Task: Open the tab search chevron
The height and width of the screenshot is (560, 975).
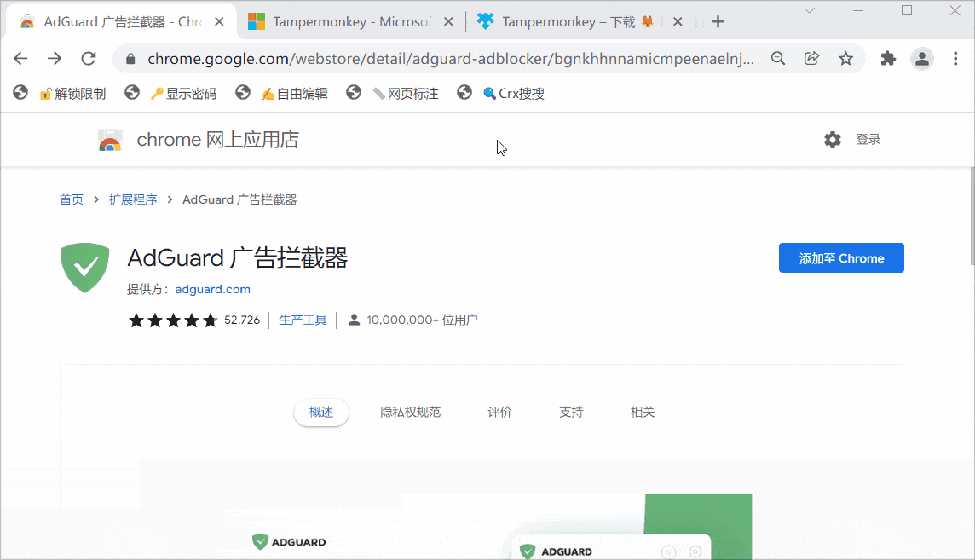Action: click(x=810, y=10)
